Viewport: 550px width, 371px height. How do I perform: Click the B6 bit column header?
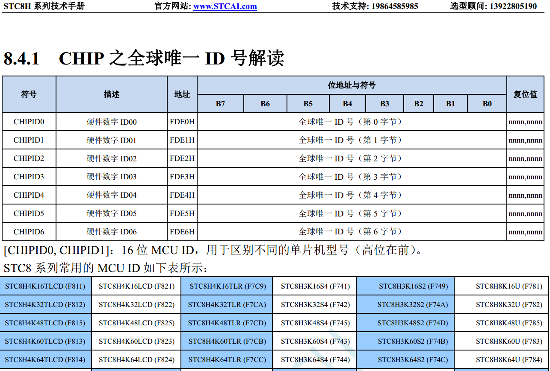265,104
